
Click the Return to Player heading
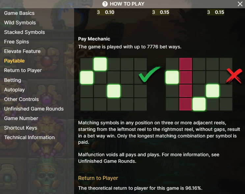98,178
